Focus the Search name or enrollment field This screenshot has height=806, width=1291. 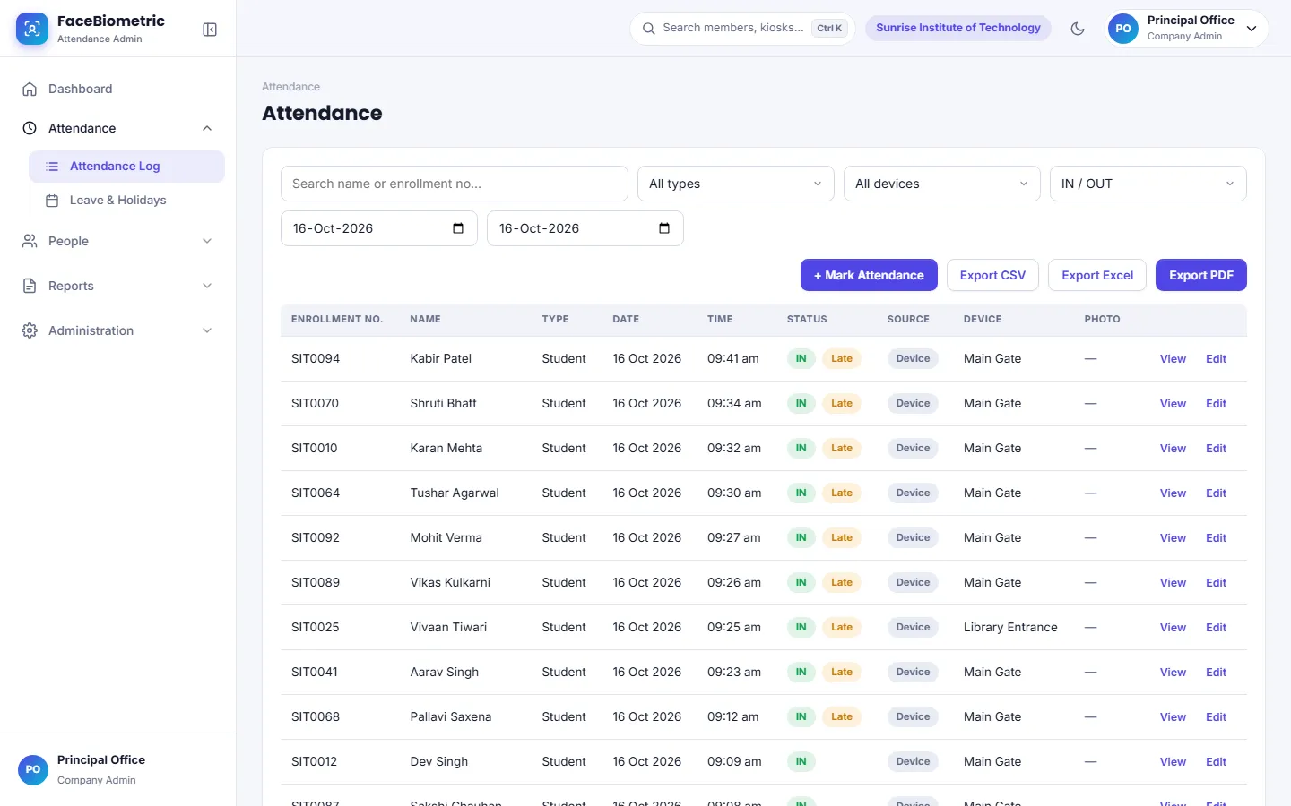pyautogui.click(x=455, y=184)
